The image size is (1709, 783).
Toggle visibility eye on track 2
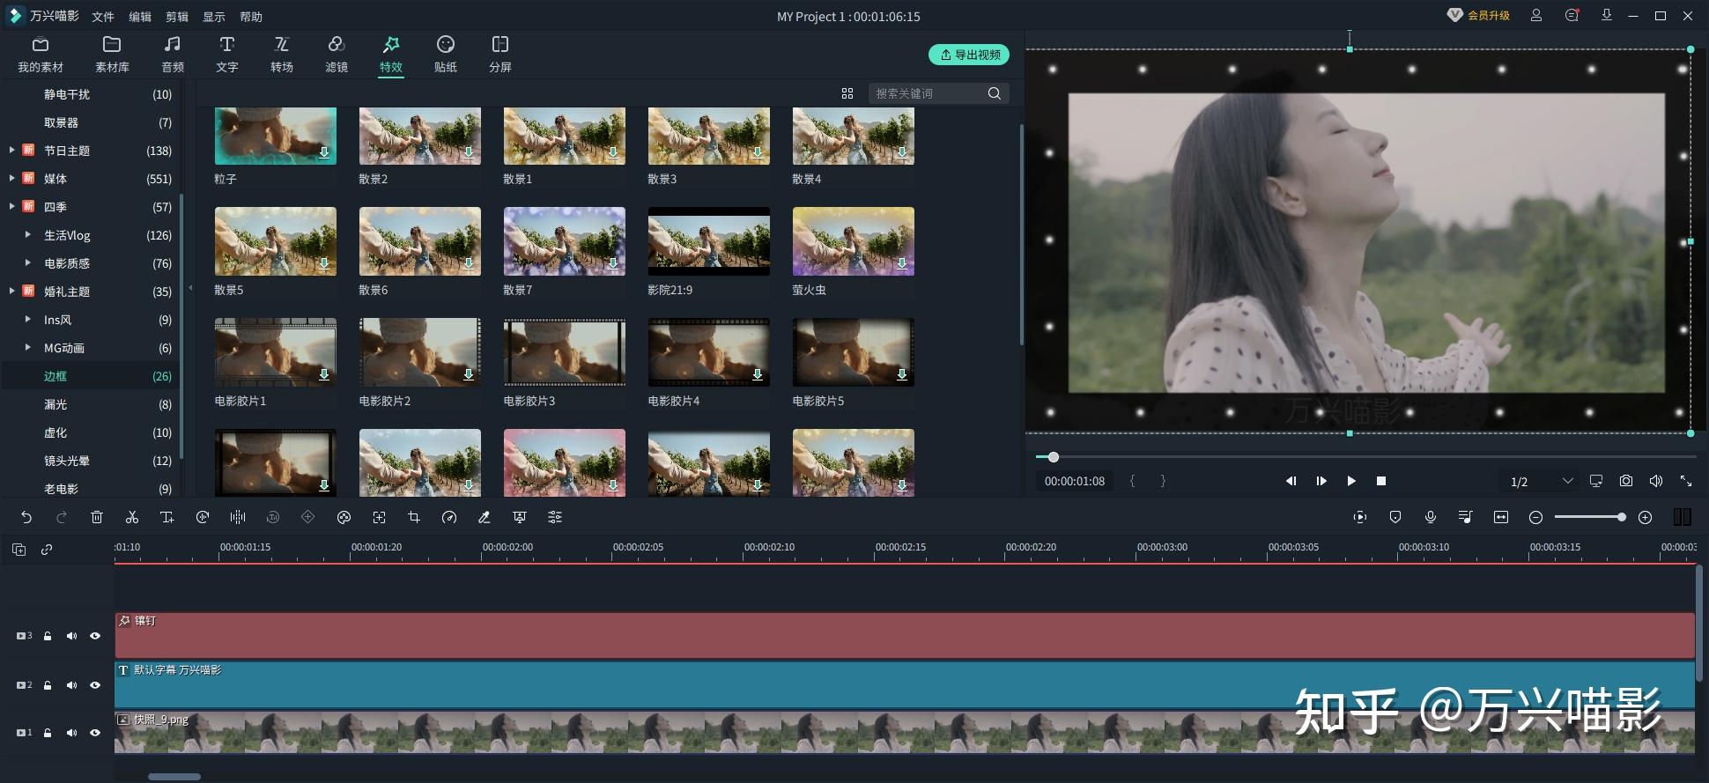coord(95,685)
